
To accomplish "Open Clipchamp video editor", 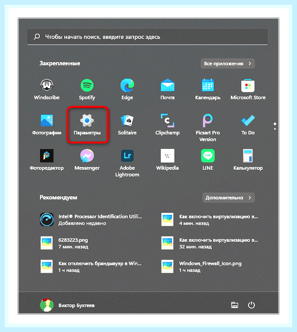I will tap(168, 125).
